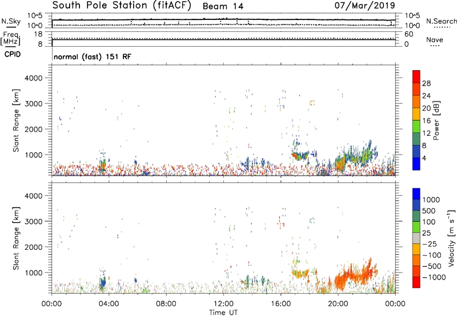Click the red bottom segment of Velocity colorbar
This screenshot has height=316, width=457.
click(416, 282)
